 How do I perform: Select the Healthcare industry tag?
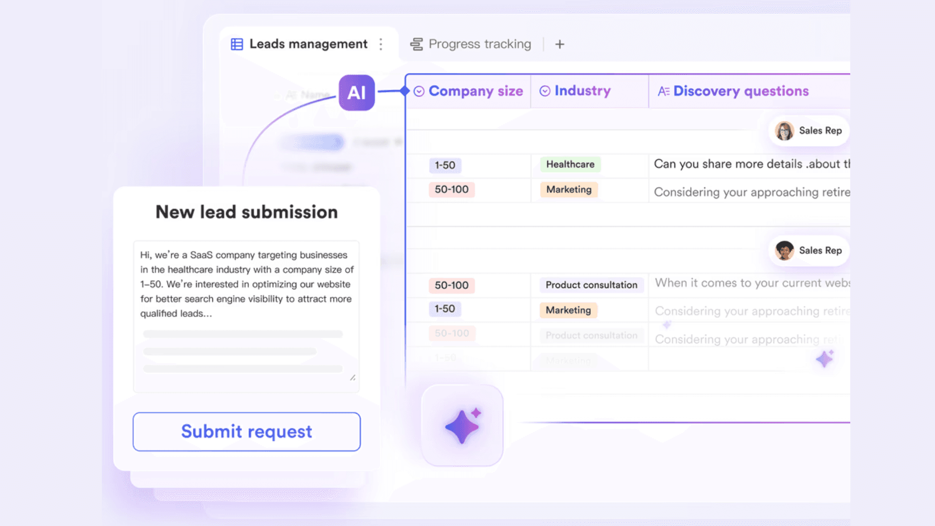click(x=570, y=164)
